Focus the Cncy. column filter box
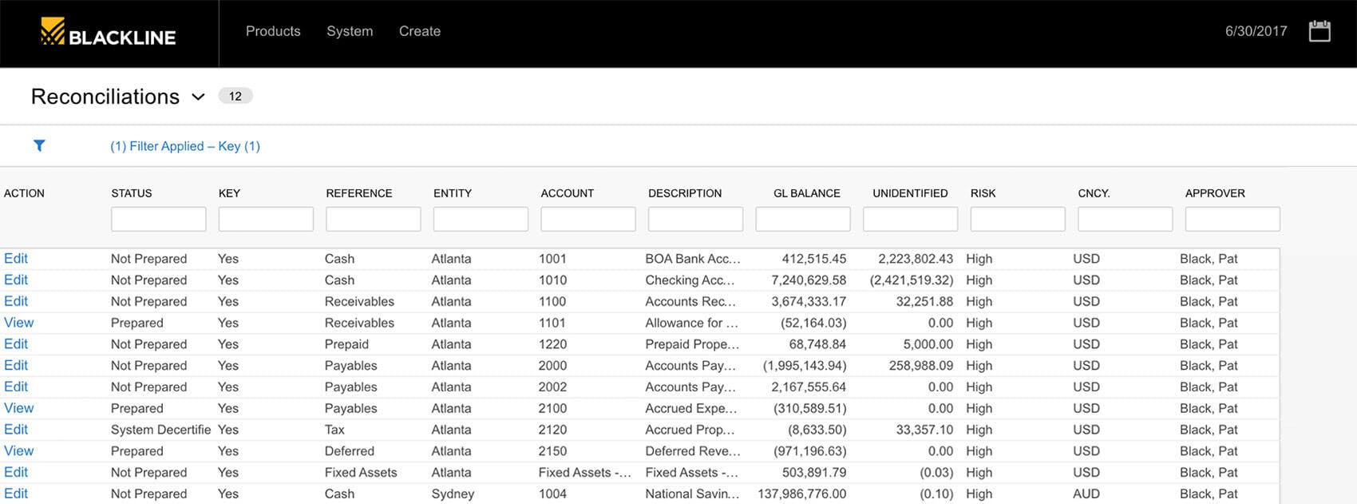The image size is (1357, 504). click(1125, 219)
